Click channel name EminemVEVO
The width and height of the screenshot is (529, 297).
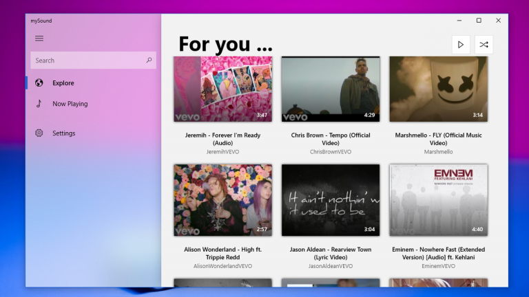(x=439, y=266)
